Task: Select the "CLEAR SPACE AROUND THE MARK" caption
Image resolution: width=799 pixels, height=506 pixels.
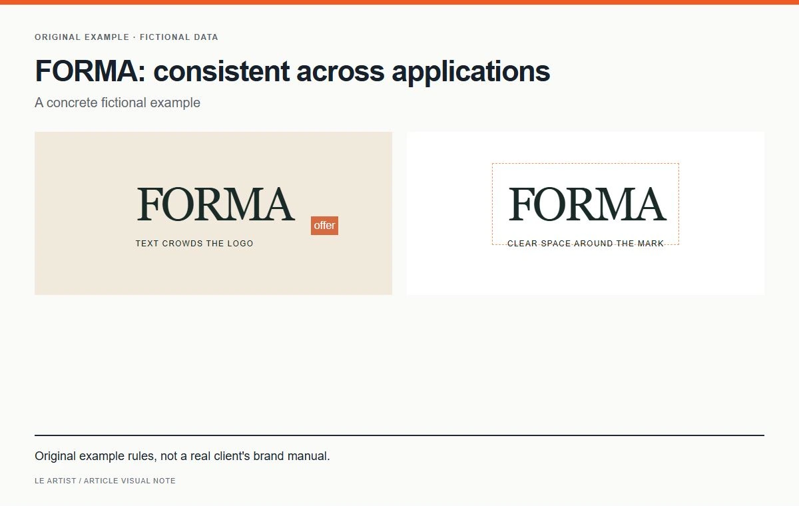Action: (x=586, y=244)
